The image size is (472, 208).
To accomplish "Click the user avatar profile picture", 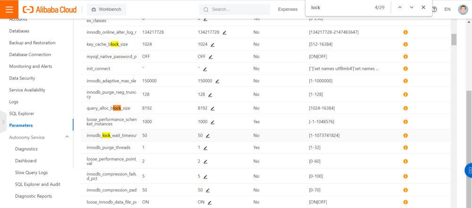I will click(463, 9).
